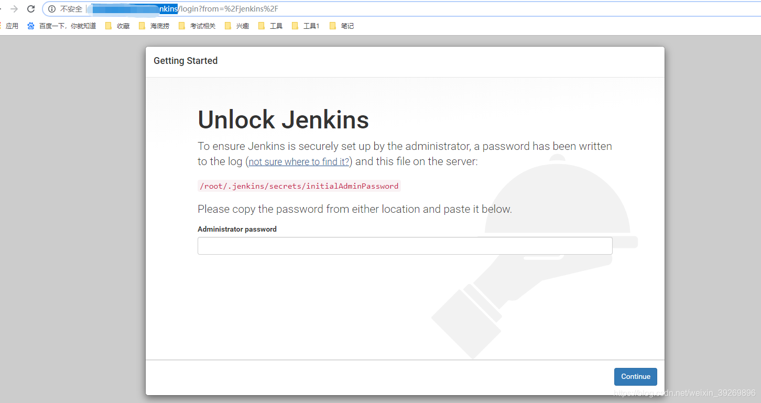Screen dimensions: 761x403
Task: Focus the Administrator password field
Action: tap(405, 246)
